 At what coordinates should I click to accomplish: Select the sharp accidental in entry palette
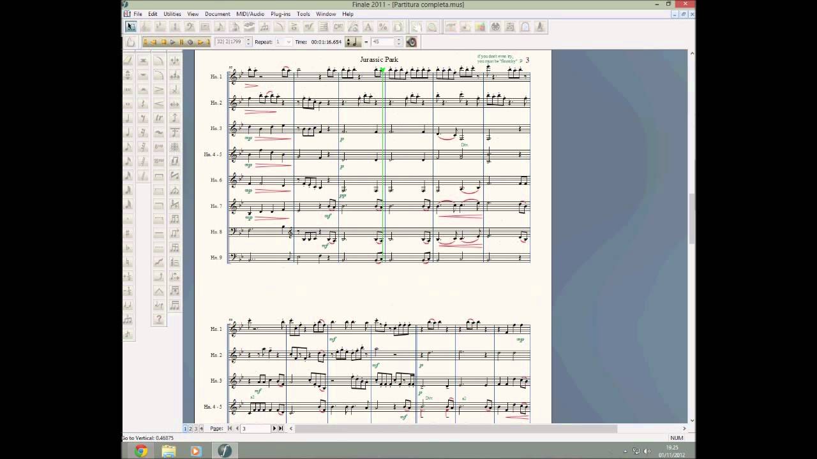click(x=128, y=233)
